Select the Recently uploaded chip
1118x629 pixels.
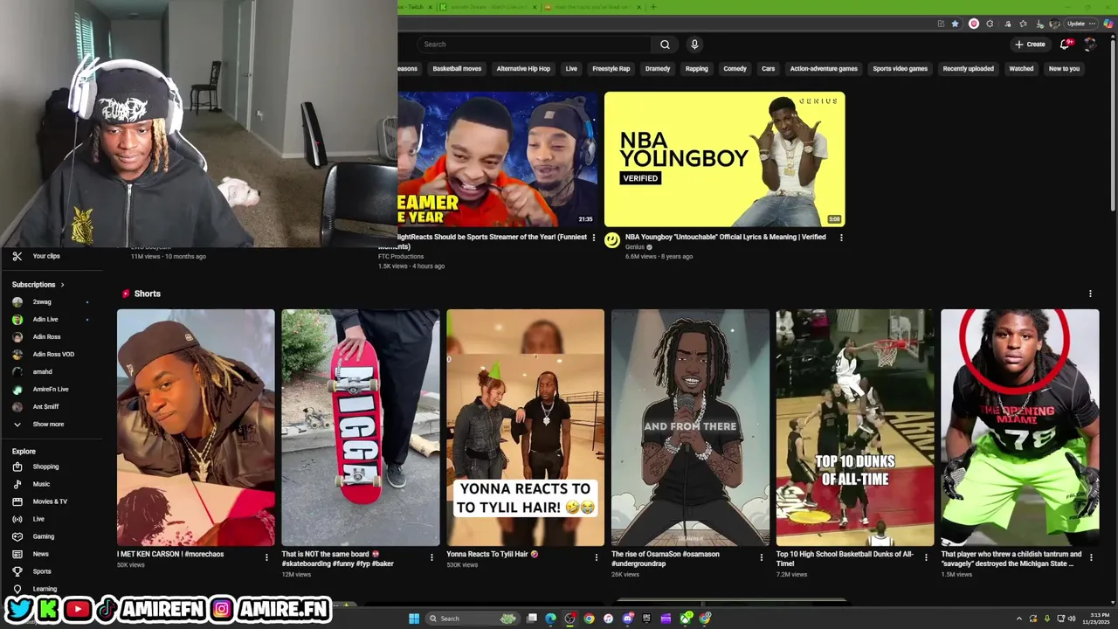pos(968,69)
